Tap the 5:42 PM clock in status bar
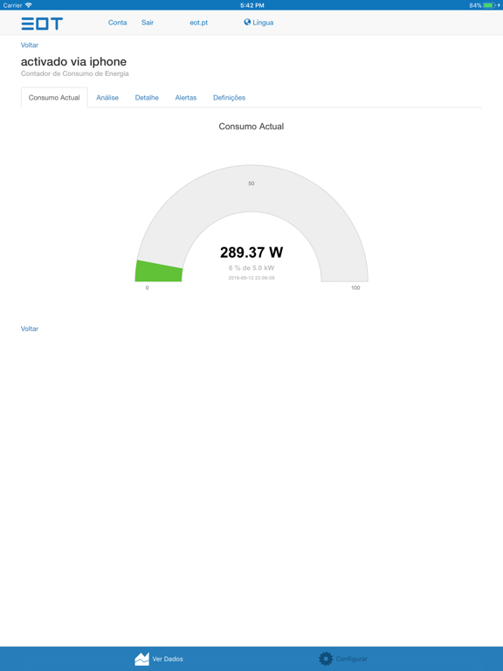The image size is (503, 671). pos(251,5)
